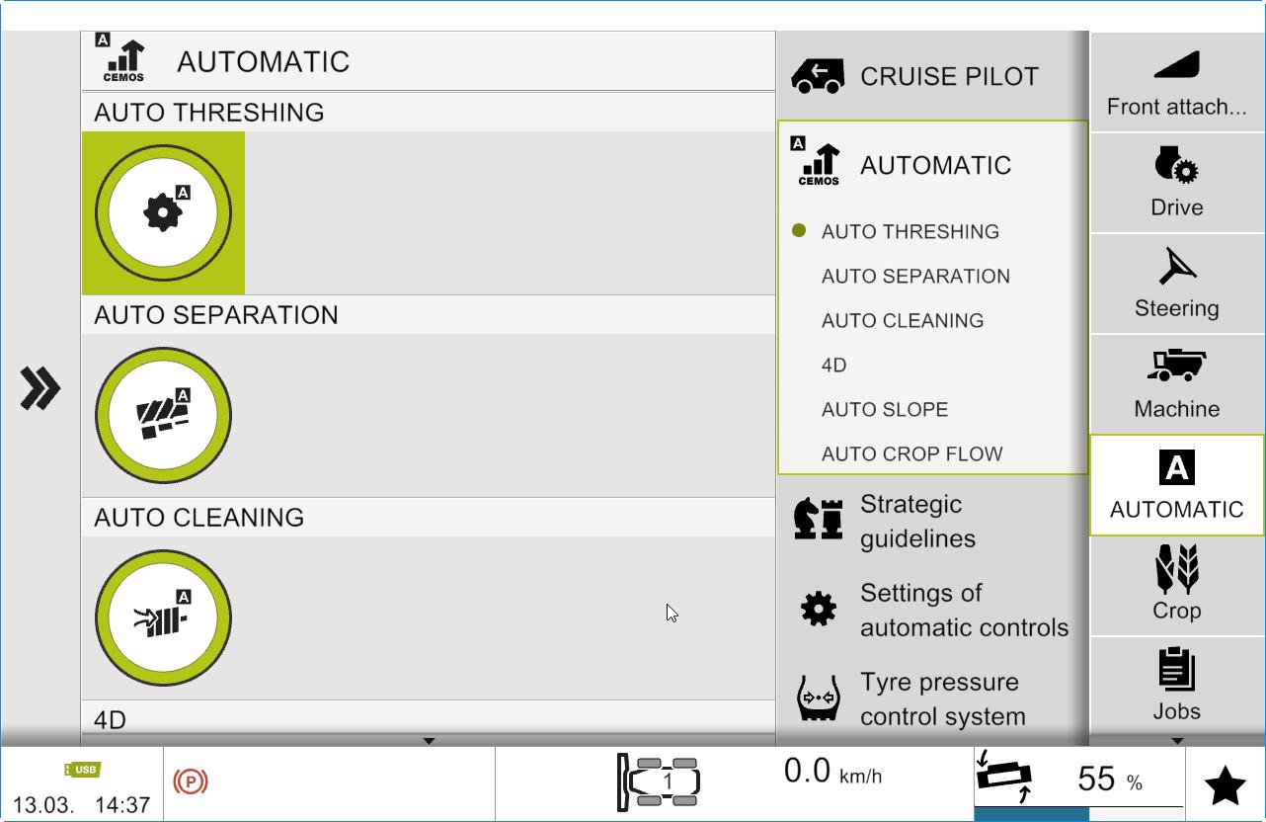
Task: Toggle the AUTO CLEANING function button
Action: coord(163,618)
